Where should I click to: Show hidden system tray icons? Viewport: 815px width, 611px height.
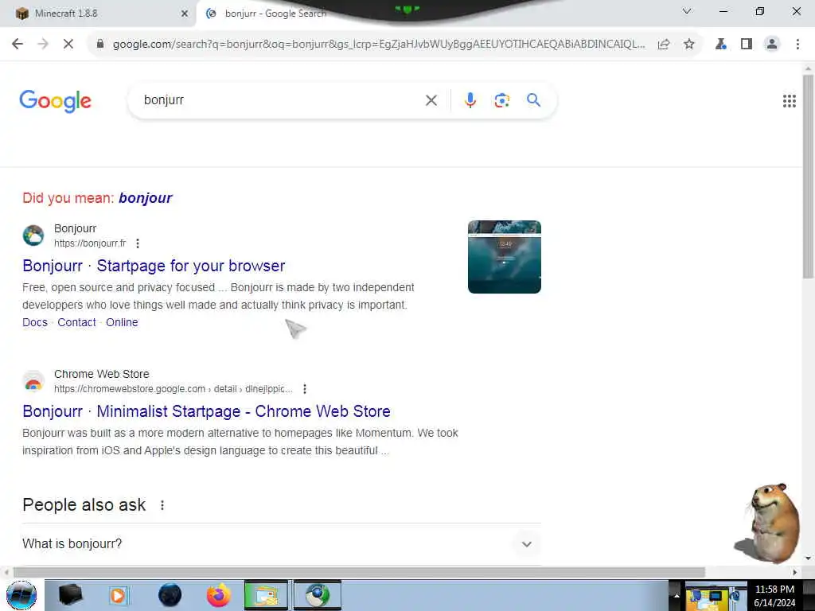pos(677,595)
